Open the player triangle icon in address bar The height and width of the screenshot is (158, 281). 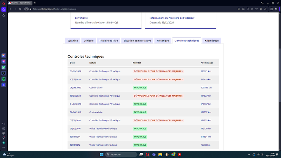(x=252, y=9)
